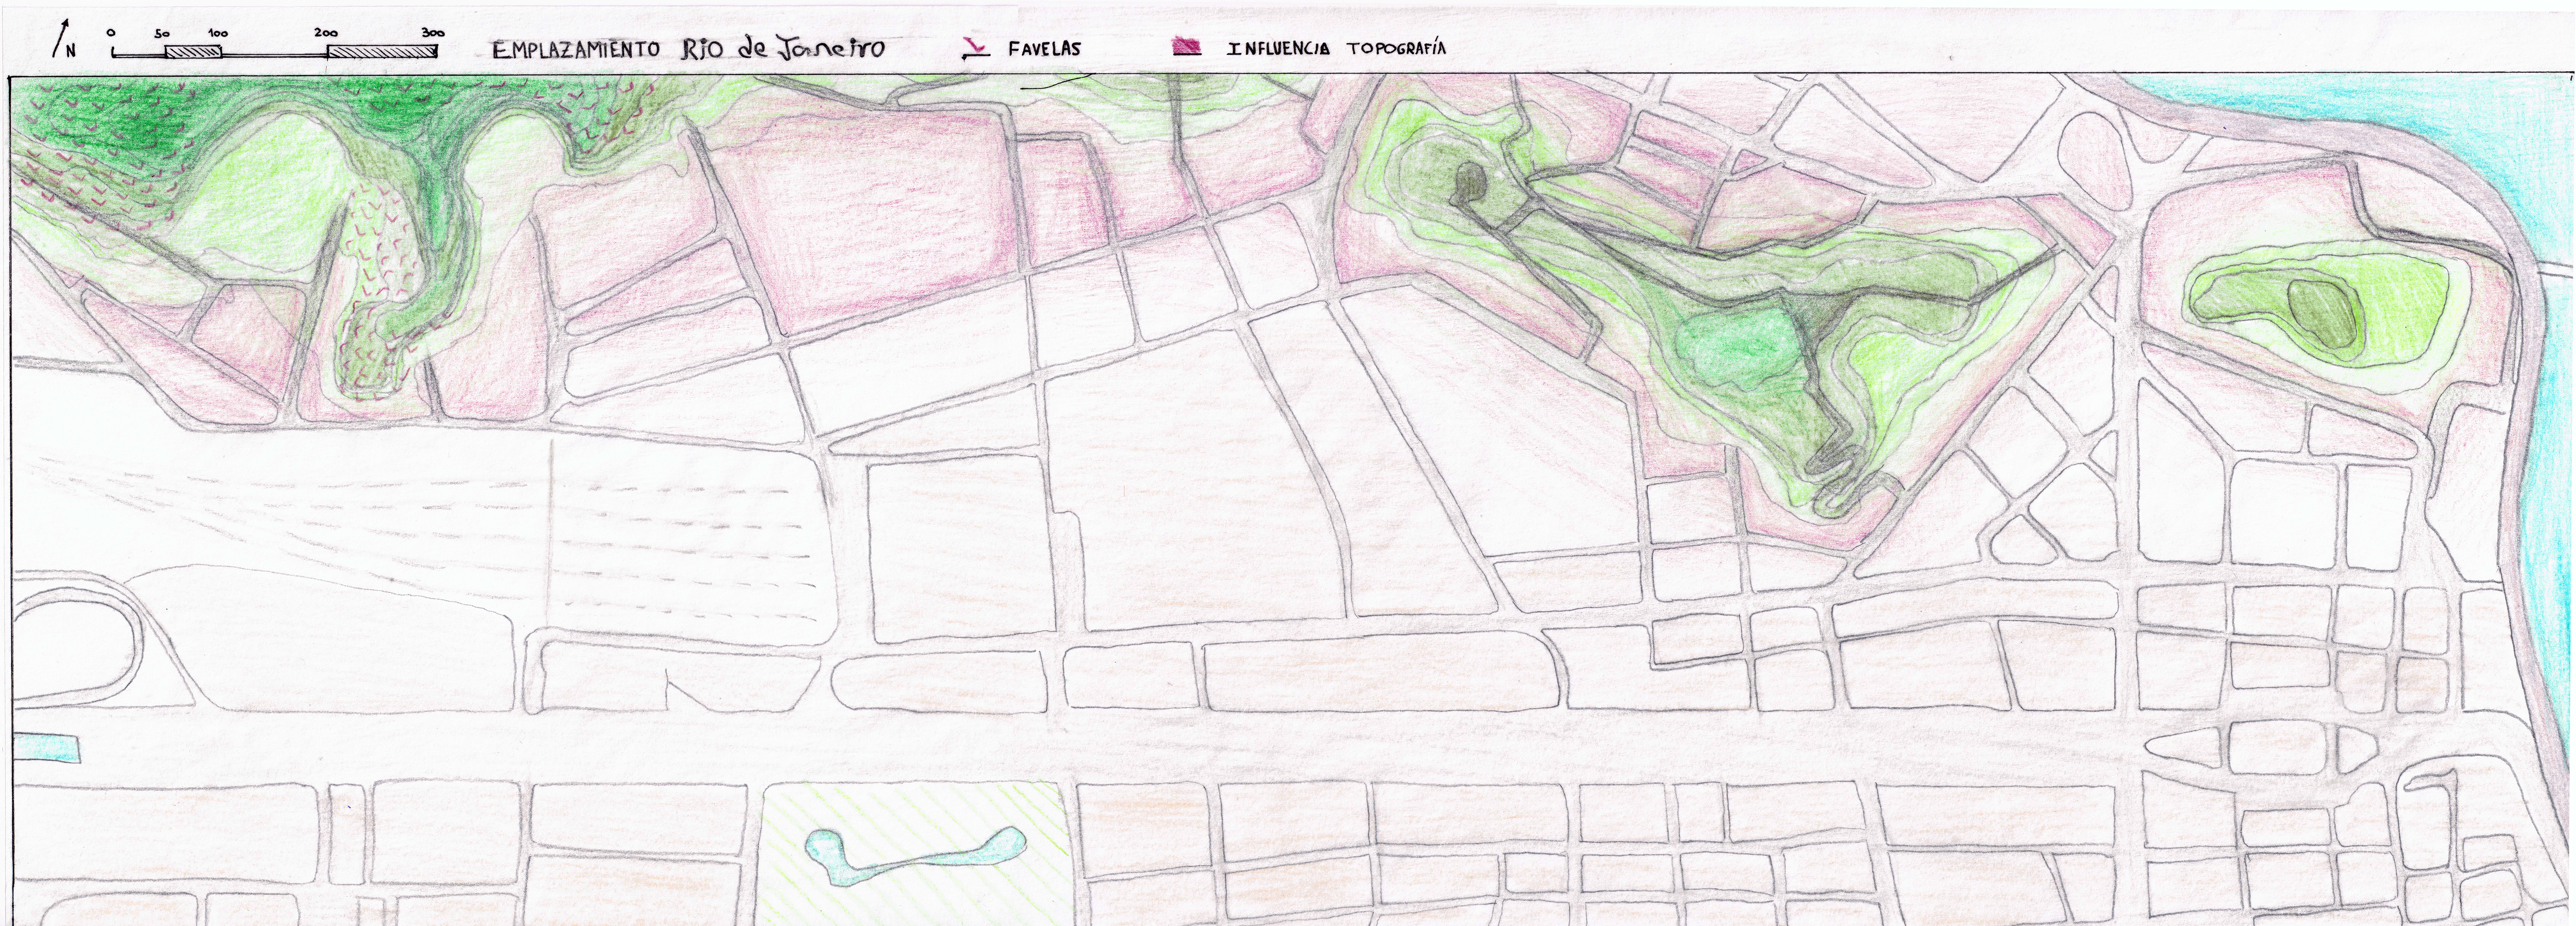The width and height of the screenshot is (2576, 926).
Task: Click the '200' scale bar mark
Action: click(326, 33)
